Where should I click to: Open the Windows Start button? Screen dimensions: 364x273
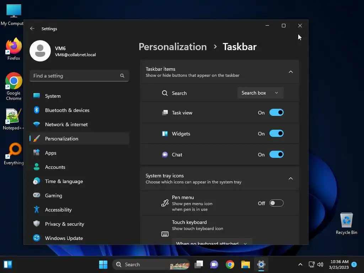point(103,264)
